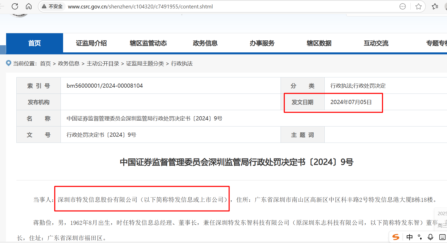The height and width of the screenshot is (243, 447).
Task: Click the category value 行政执法;行政处罚决定
Action: [358, 86]
